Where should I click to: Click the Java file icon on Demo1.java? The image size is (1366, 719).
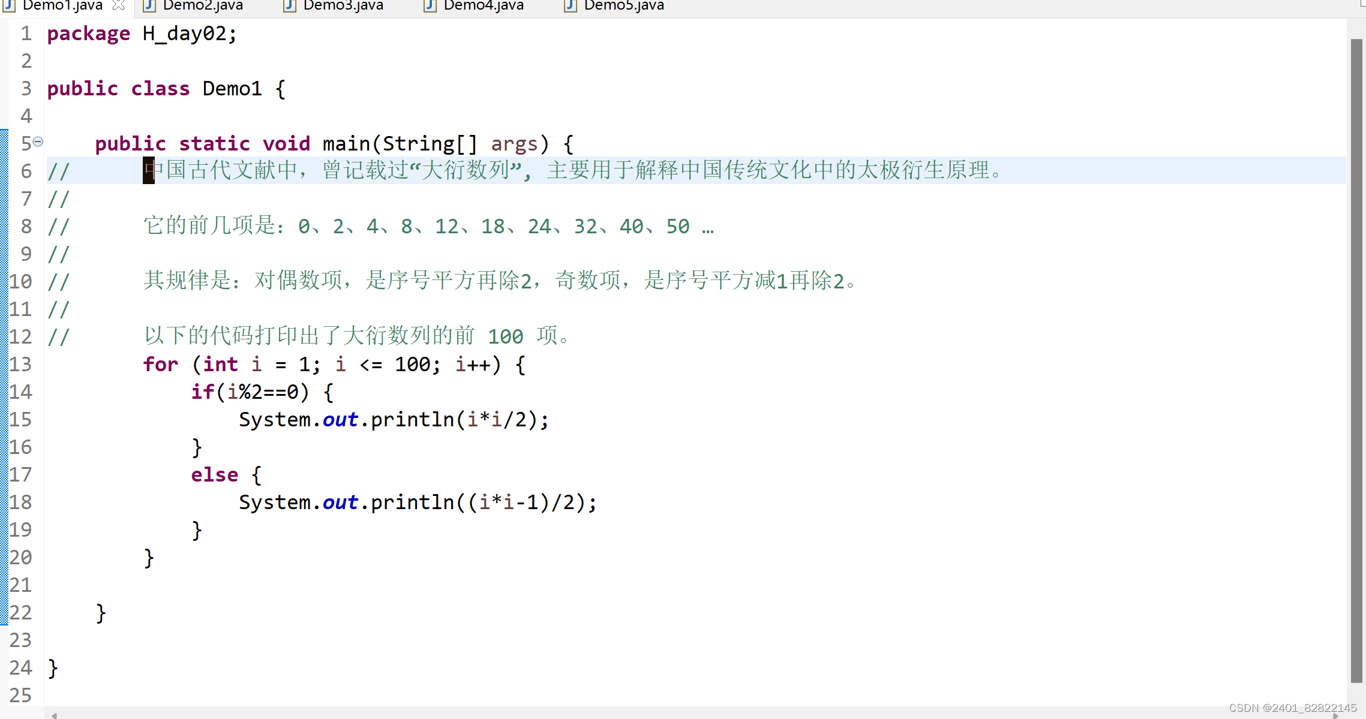[8, 5]
